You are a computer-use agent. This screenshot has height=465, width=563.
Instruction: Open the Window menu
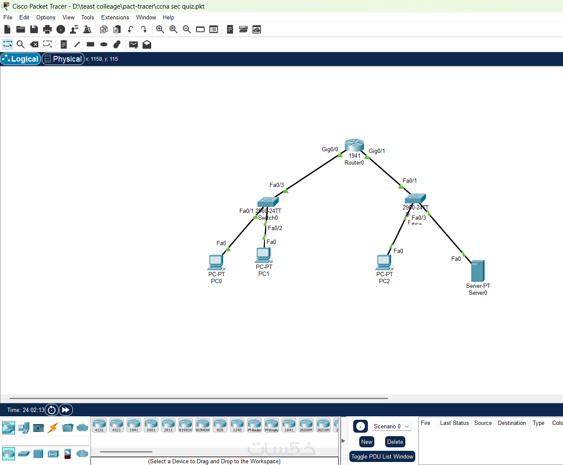(146, 17)
